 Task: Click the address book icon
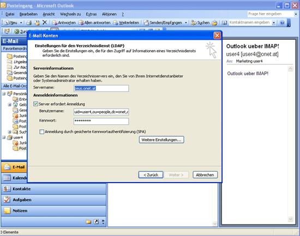[224, 22]
